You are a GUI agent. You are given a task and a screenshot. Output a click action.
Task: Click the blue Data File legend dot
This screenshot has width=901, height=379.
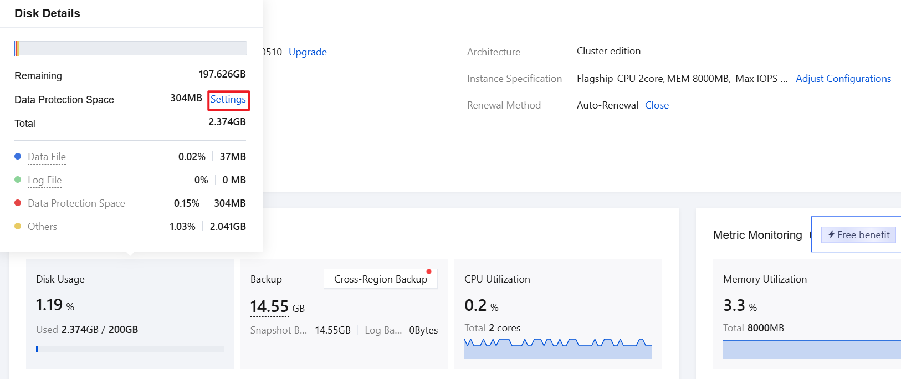click(x=18, y=157)
